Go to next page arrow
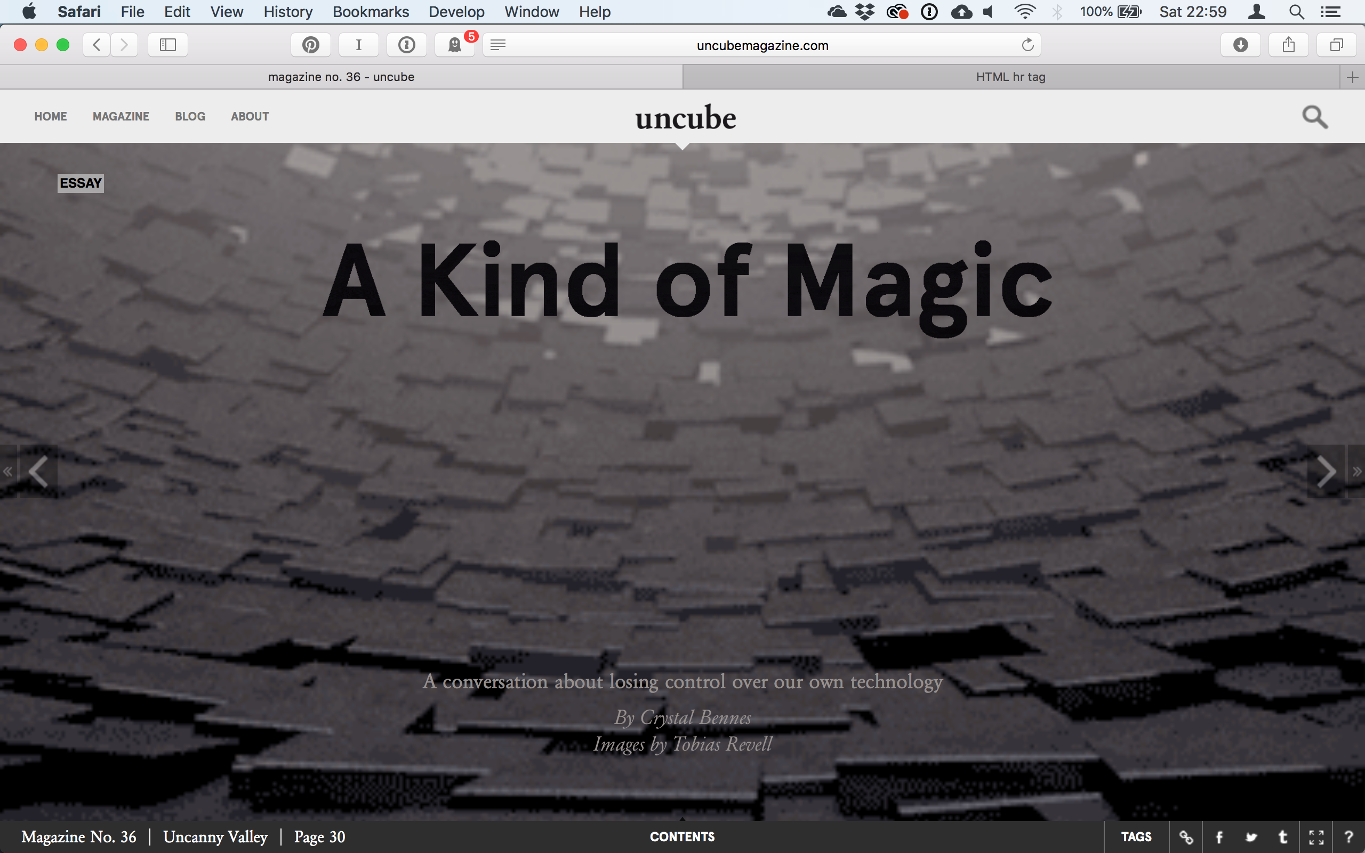The height and width of the screenshot is (853, 1365). click(1326, 471)
